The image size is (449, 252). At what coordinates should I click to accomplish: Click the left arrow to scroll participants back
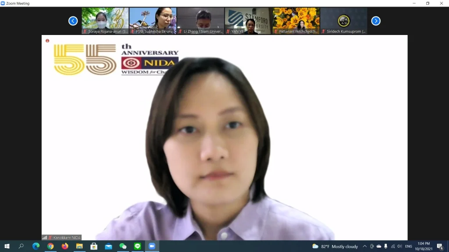tap(73, 21)
